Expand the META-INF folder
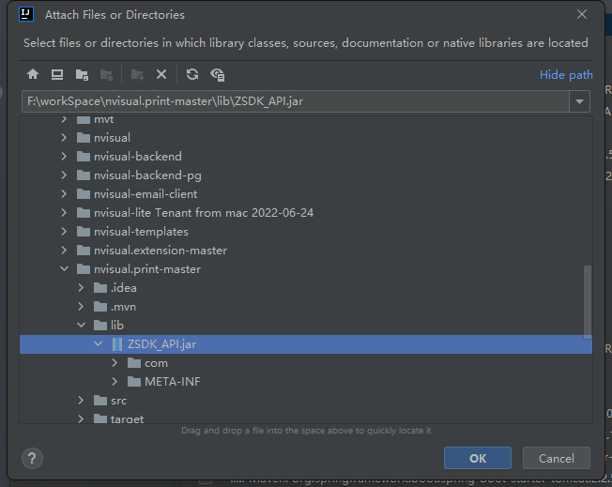 tap(115, 381)
